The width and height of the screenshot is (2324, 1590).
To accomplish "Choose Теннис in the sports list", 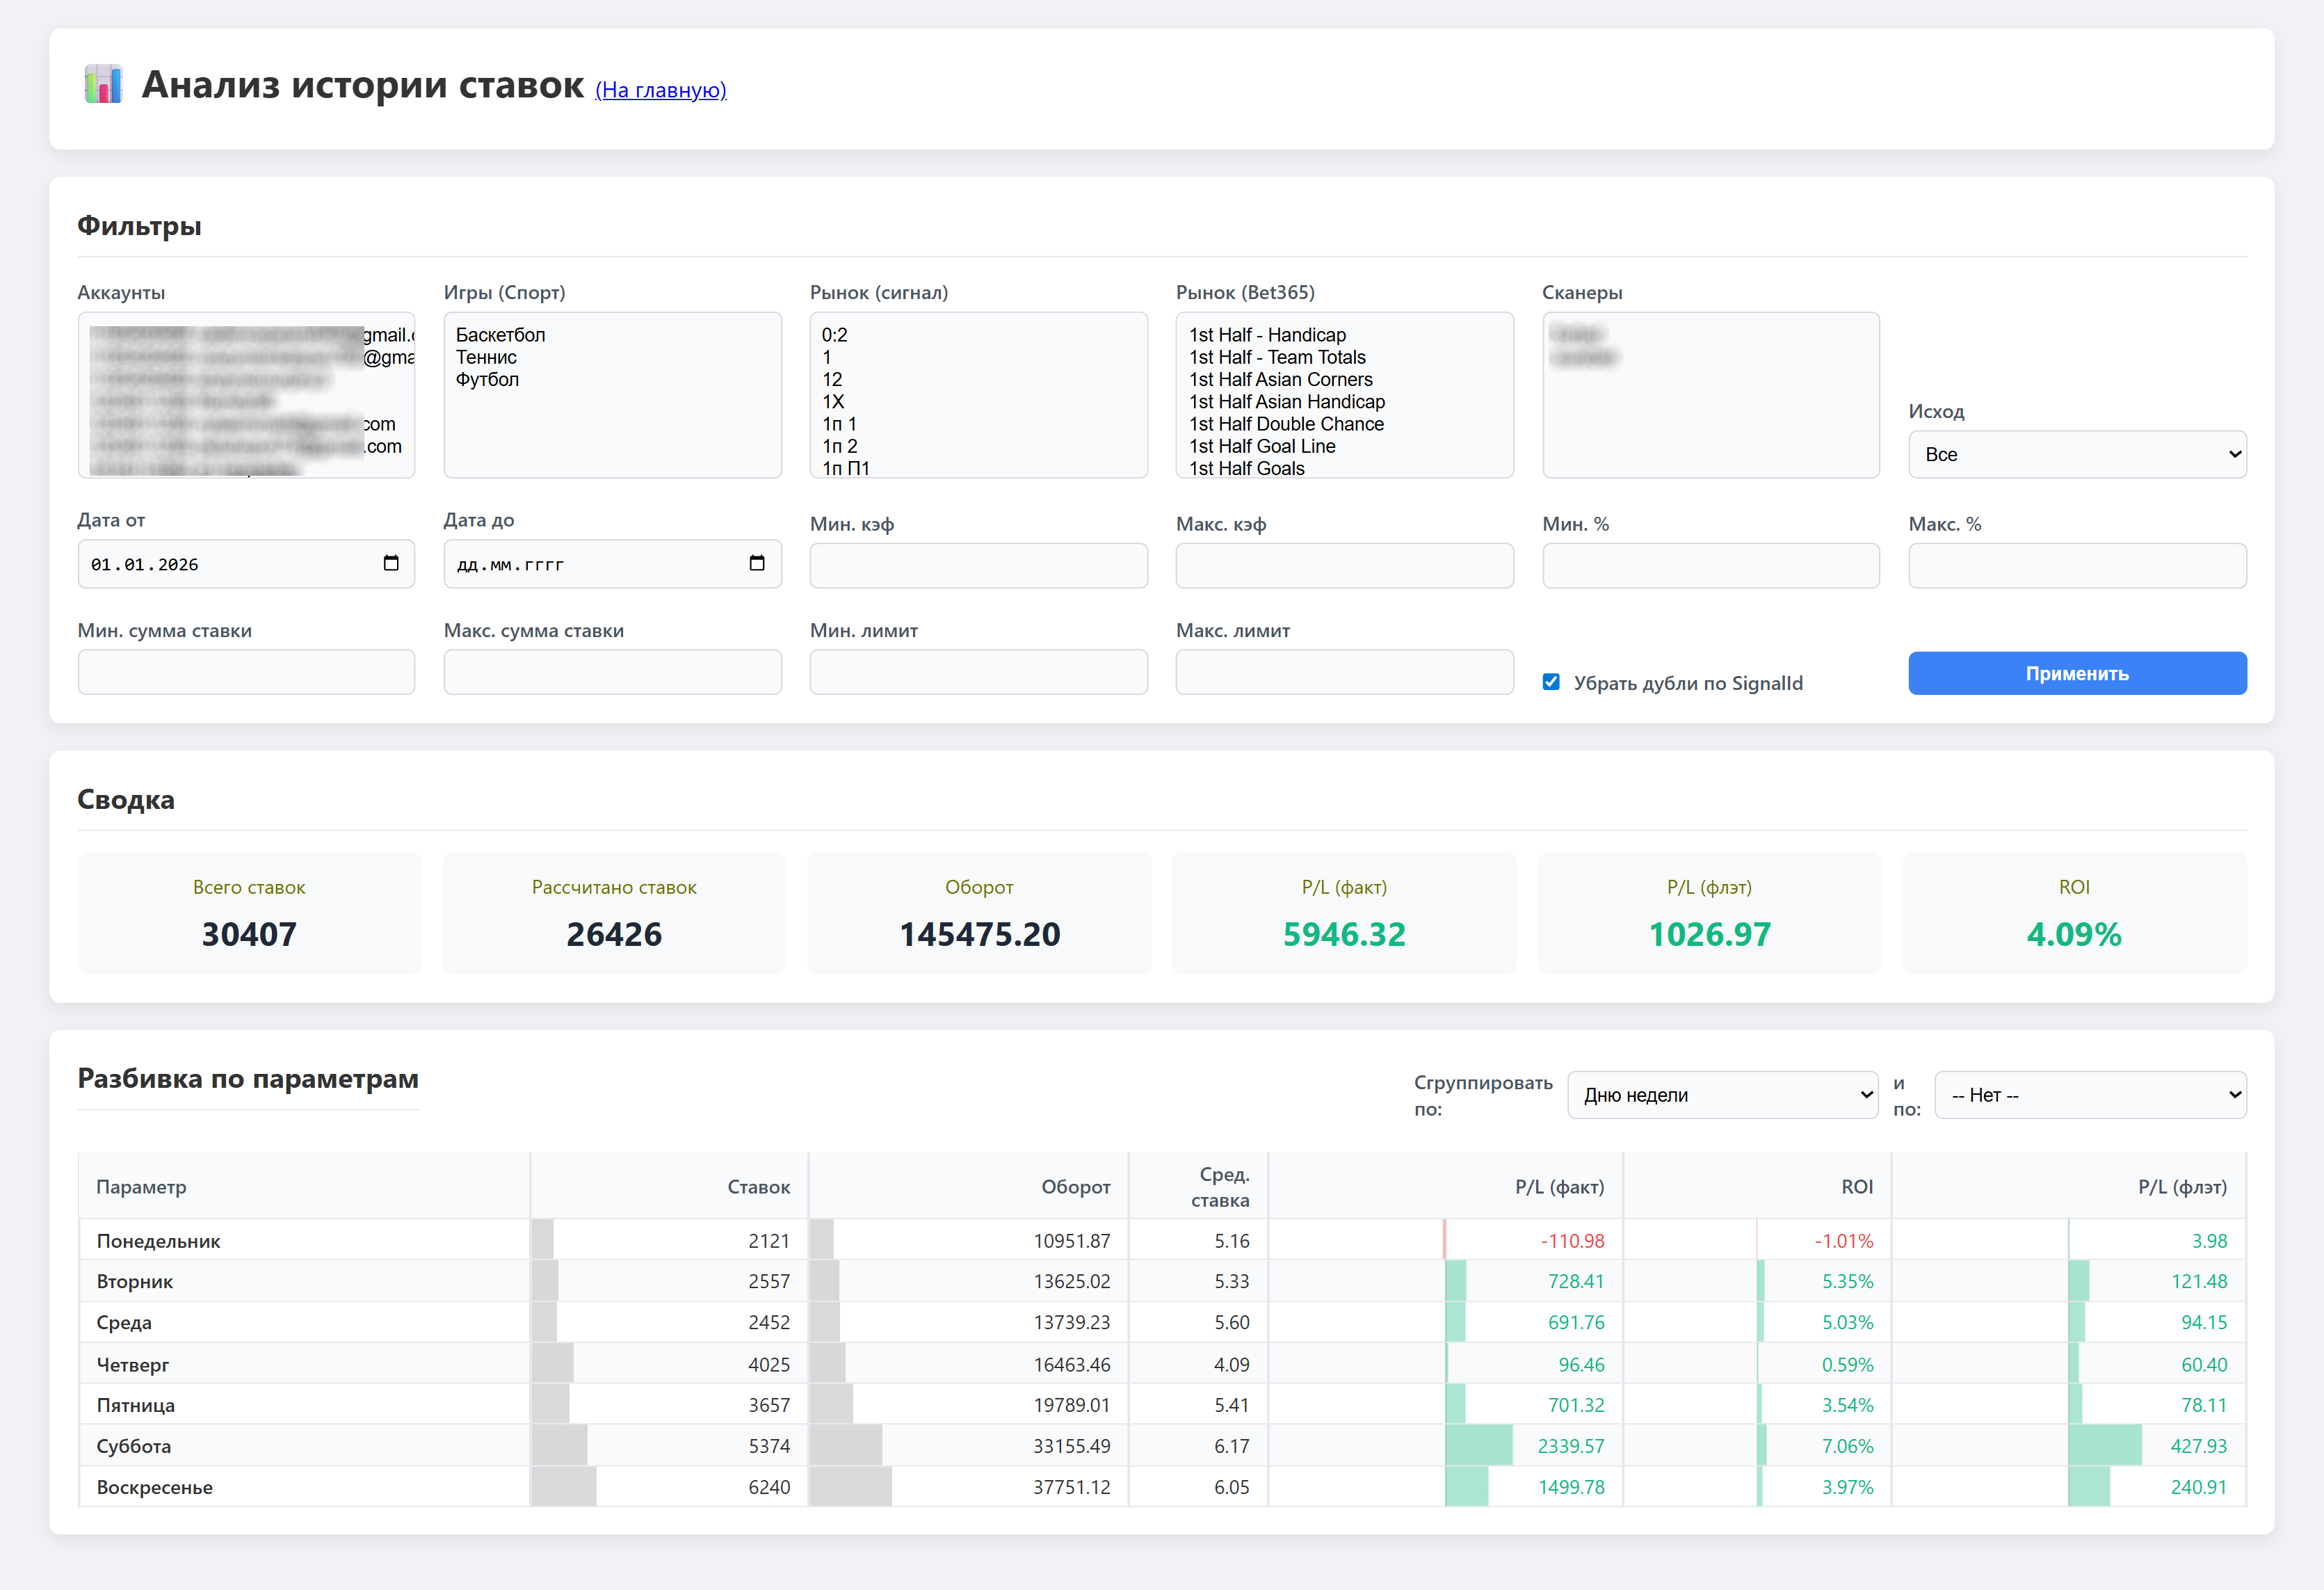I will tap(487, 357).
